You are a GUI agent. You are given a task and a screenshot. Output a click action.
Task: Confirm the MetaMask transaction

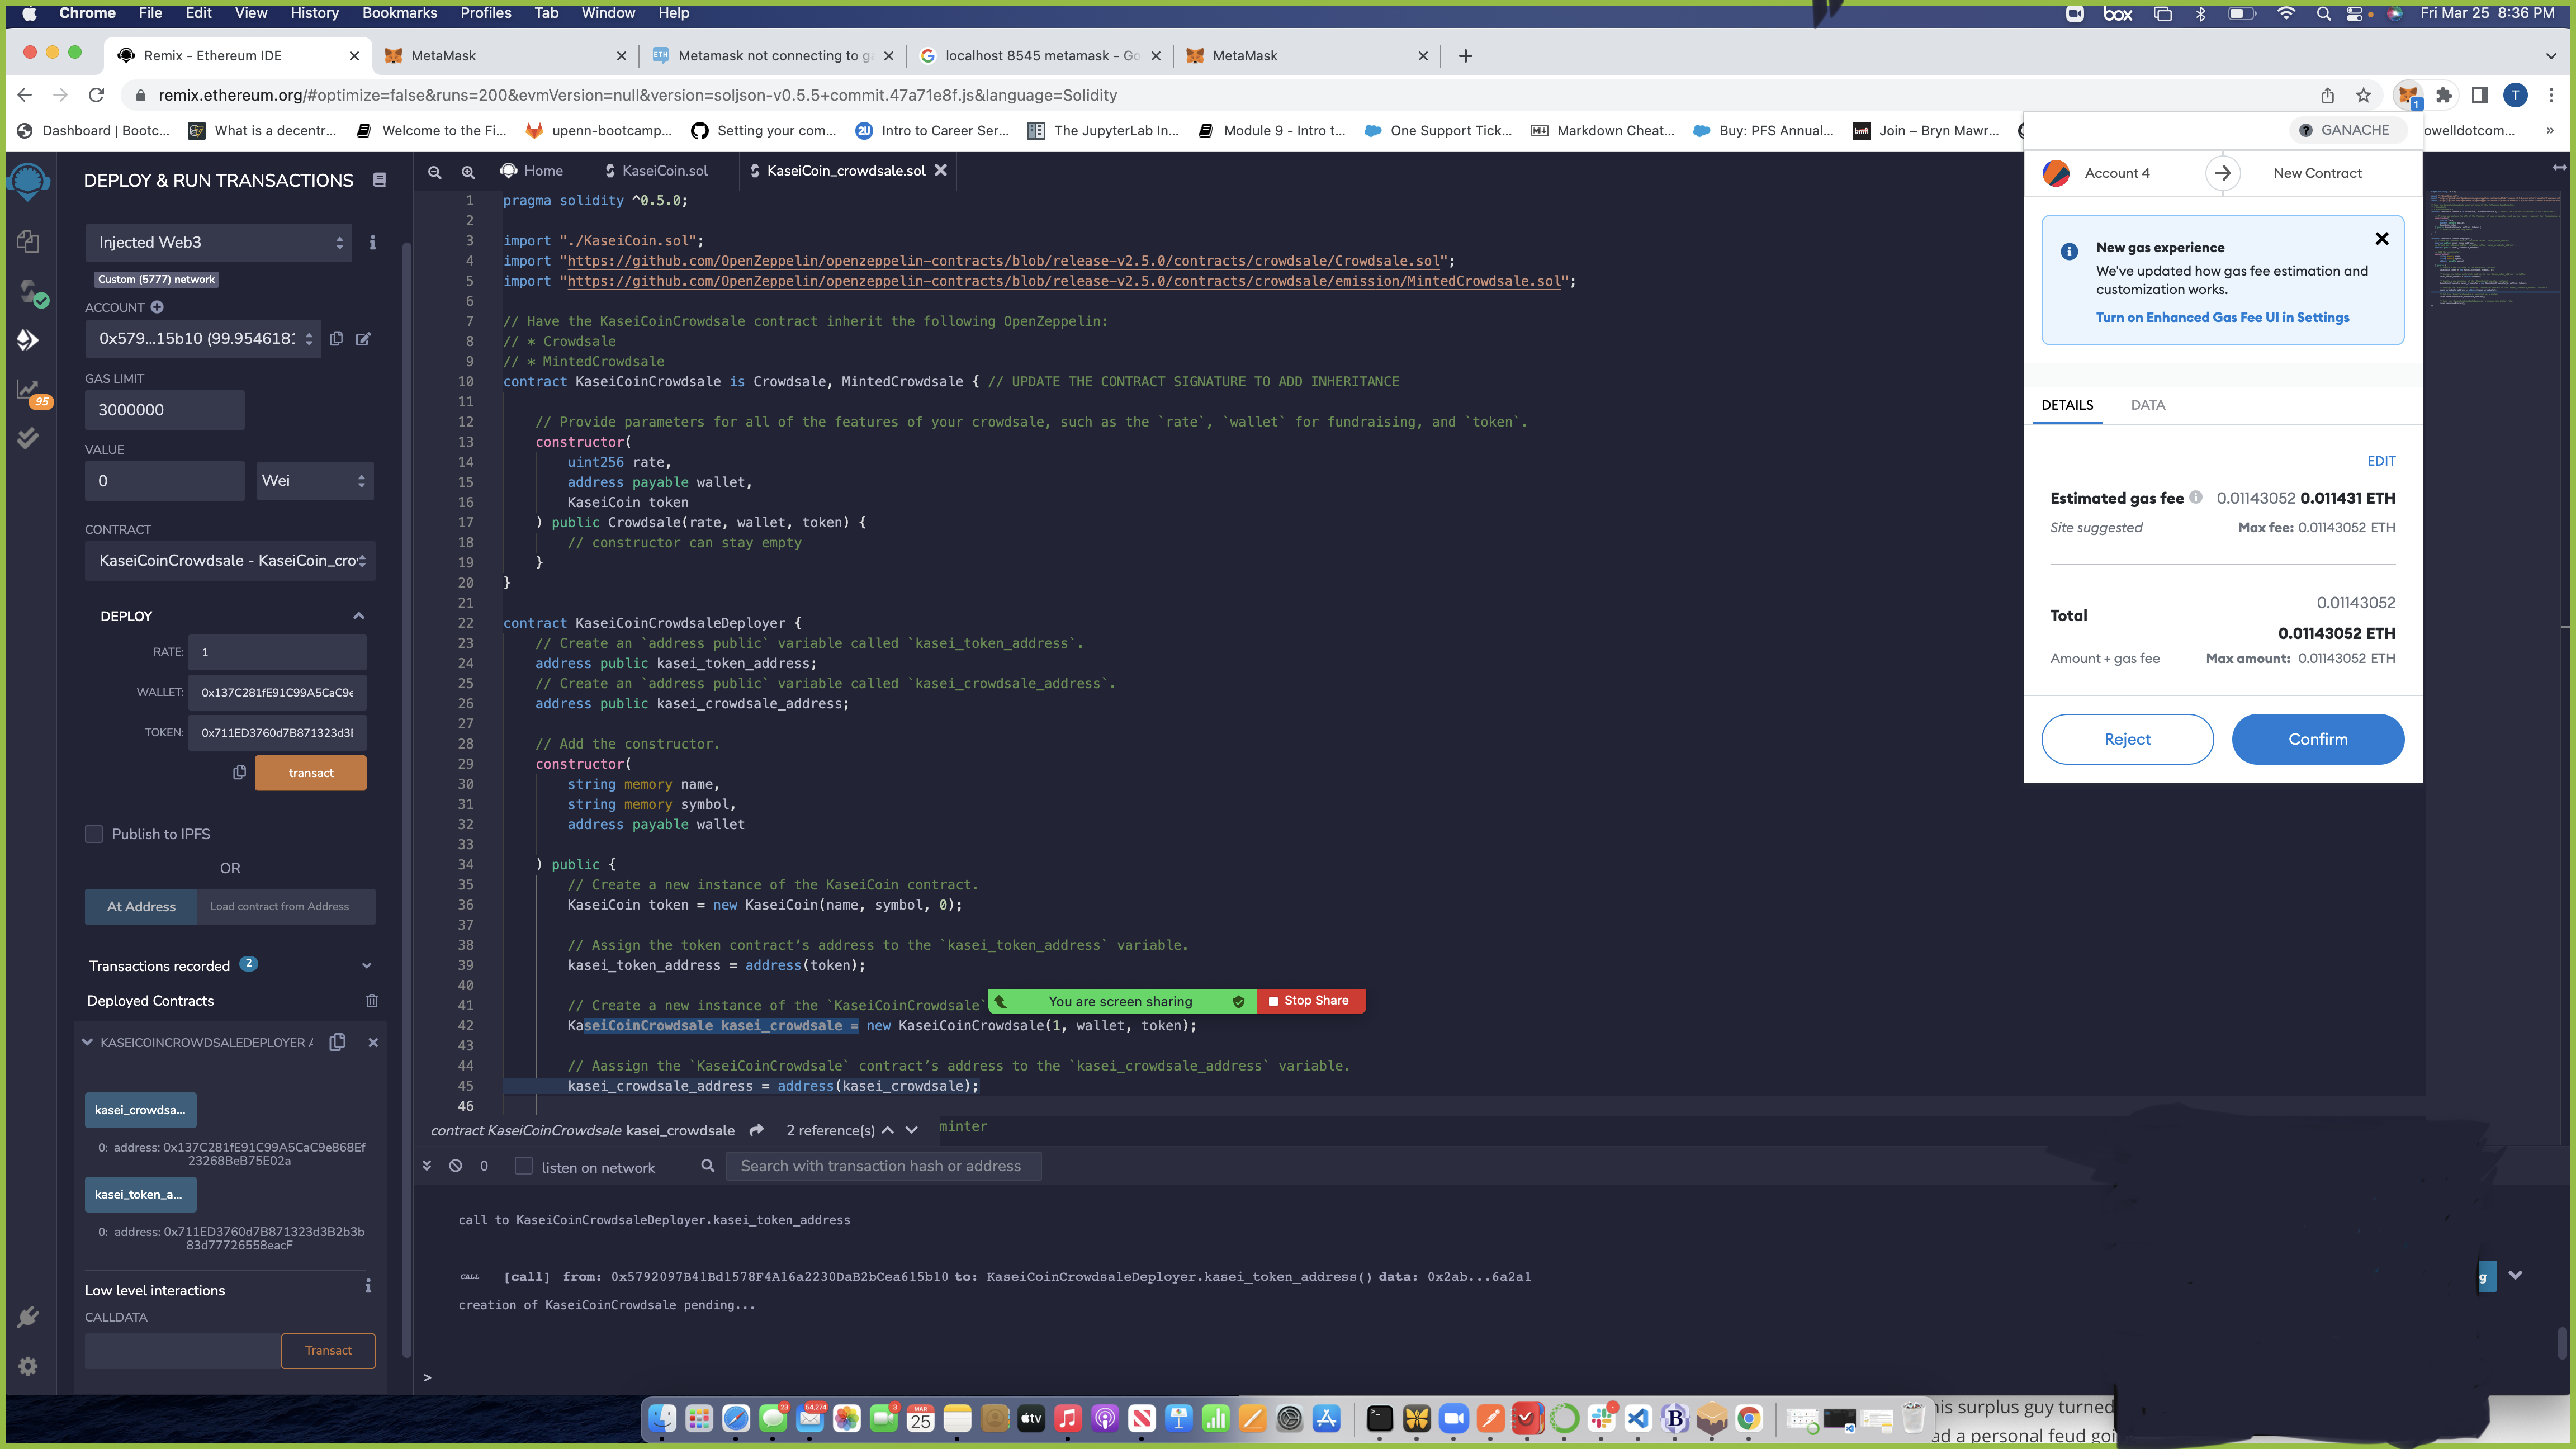click(2317, 739)
